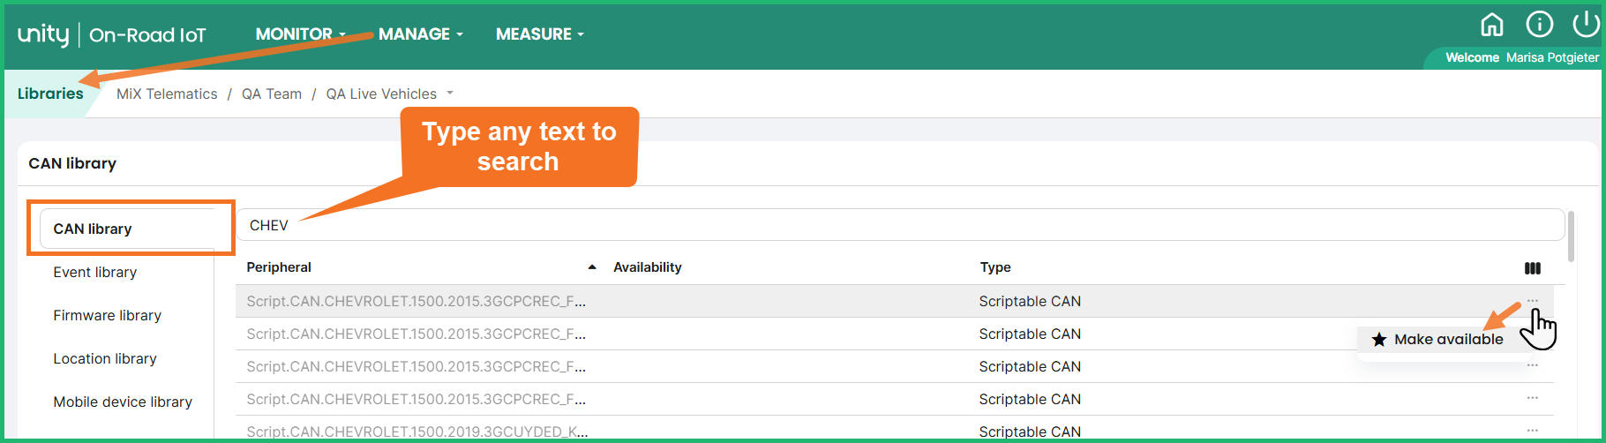Open the column chooser icon

[1533, 268]
